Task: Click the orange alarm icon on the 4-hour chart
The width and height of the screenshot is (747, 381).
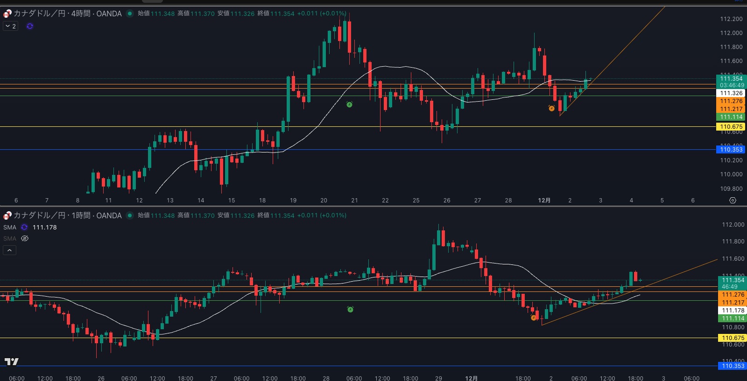Action: tap(551, 108)
